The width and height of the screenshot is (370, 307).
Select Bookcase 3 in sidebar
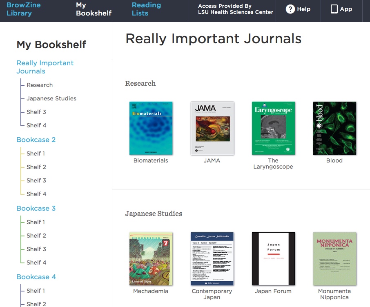point(36,208)
